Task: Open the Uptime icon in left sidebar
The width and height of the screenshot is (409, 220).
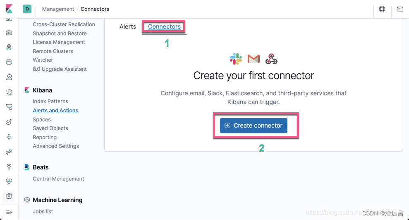Action: click(x=9, y=122)
